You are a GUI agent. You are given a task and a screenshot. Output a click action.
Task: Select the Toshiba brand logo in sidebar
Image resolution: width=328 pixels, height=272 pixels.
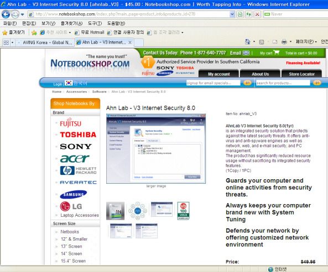tap(78, 135)
